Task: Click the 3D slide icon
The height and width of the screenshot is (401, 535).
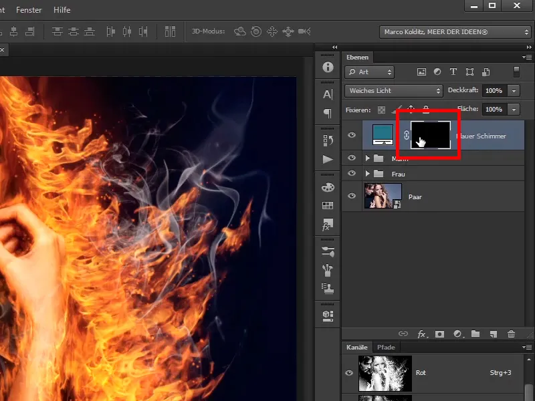Action: point(288,31)
